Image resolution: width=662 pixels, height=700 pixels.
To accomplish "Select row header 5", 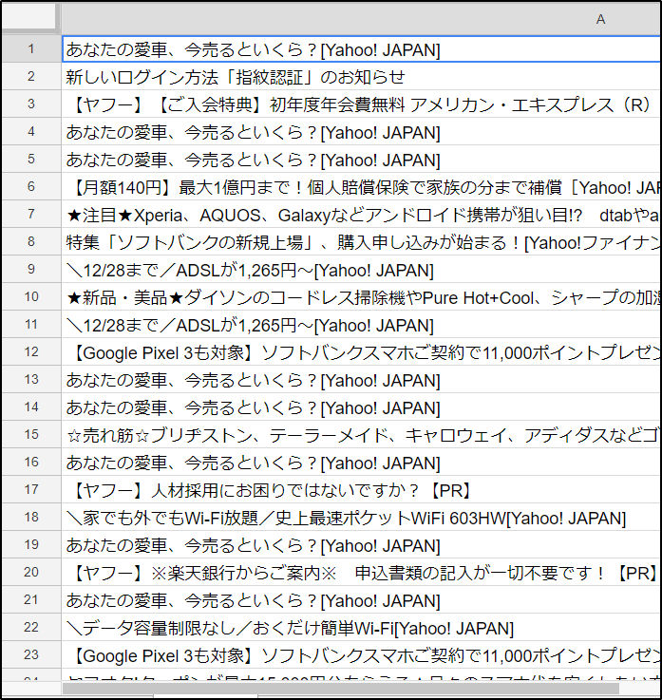I will click(31, 159).
